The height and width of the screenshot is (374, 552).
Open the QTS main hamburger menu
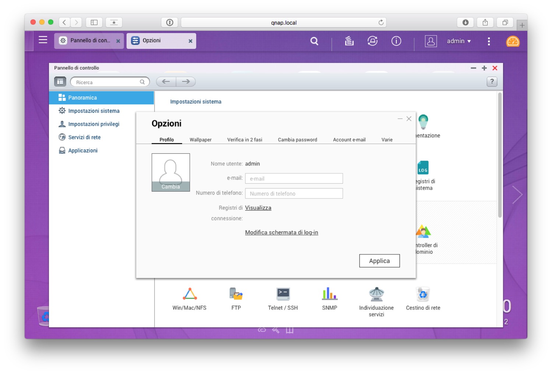(43, 40)
